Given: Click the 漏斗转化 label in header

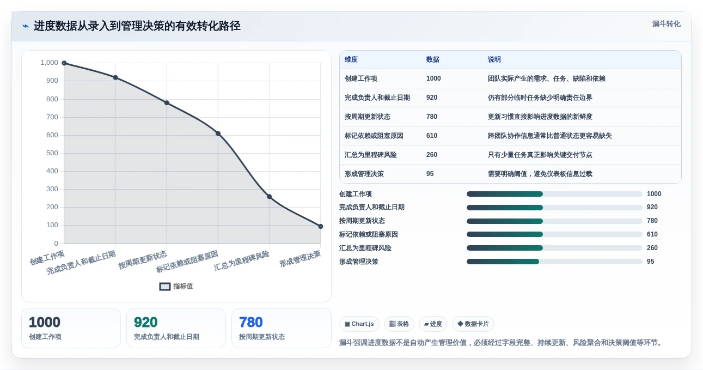Looking at the screenshot, I should point(666,24).
